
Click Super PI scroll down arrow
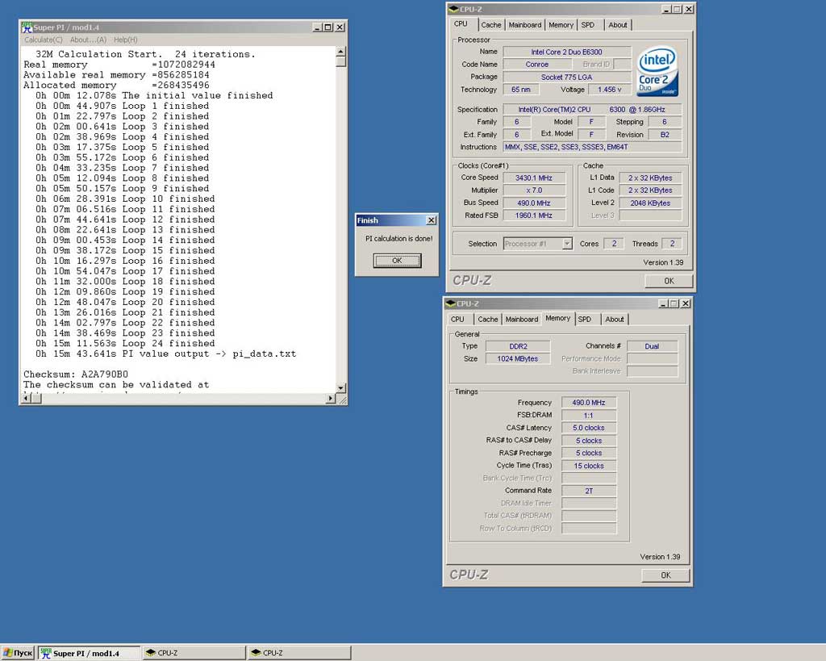pyautogui.click(x=341, y=388)
